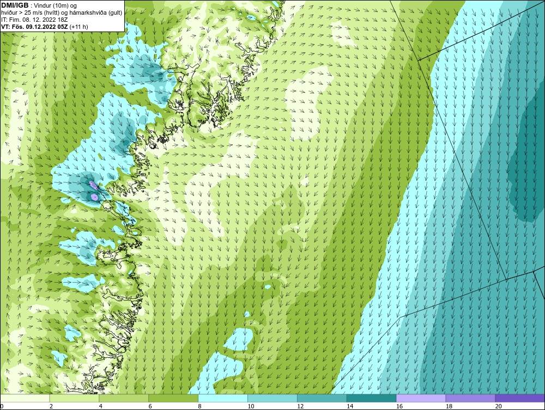Click the 0–2 m/s legend color swatch
Viewport: 545px width, 410px height.
(25, 398)
